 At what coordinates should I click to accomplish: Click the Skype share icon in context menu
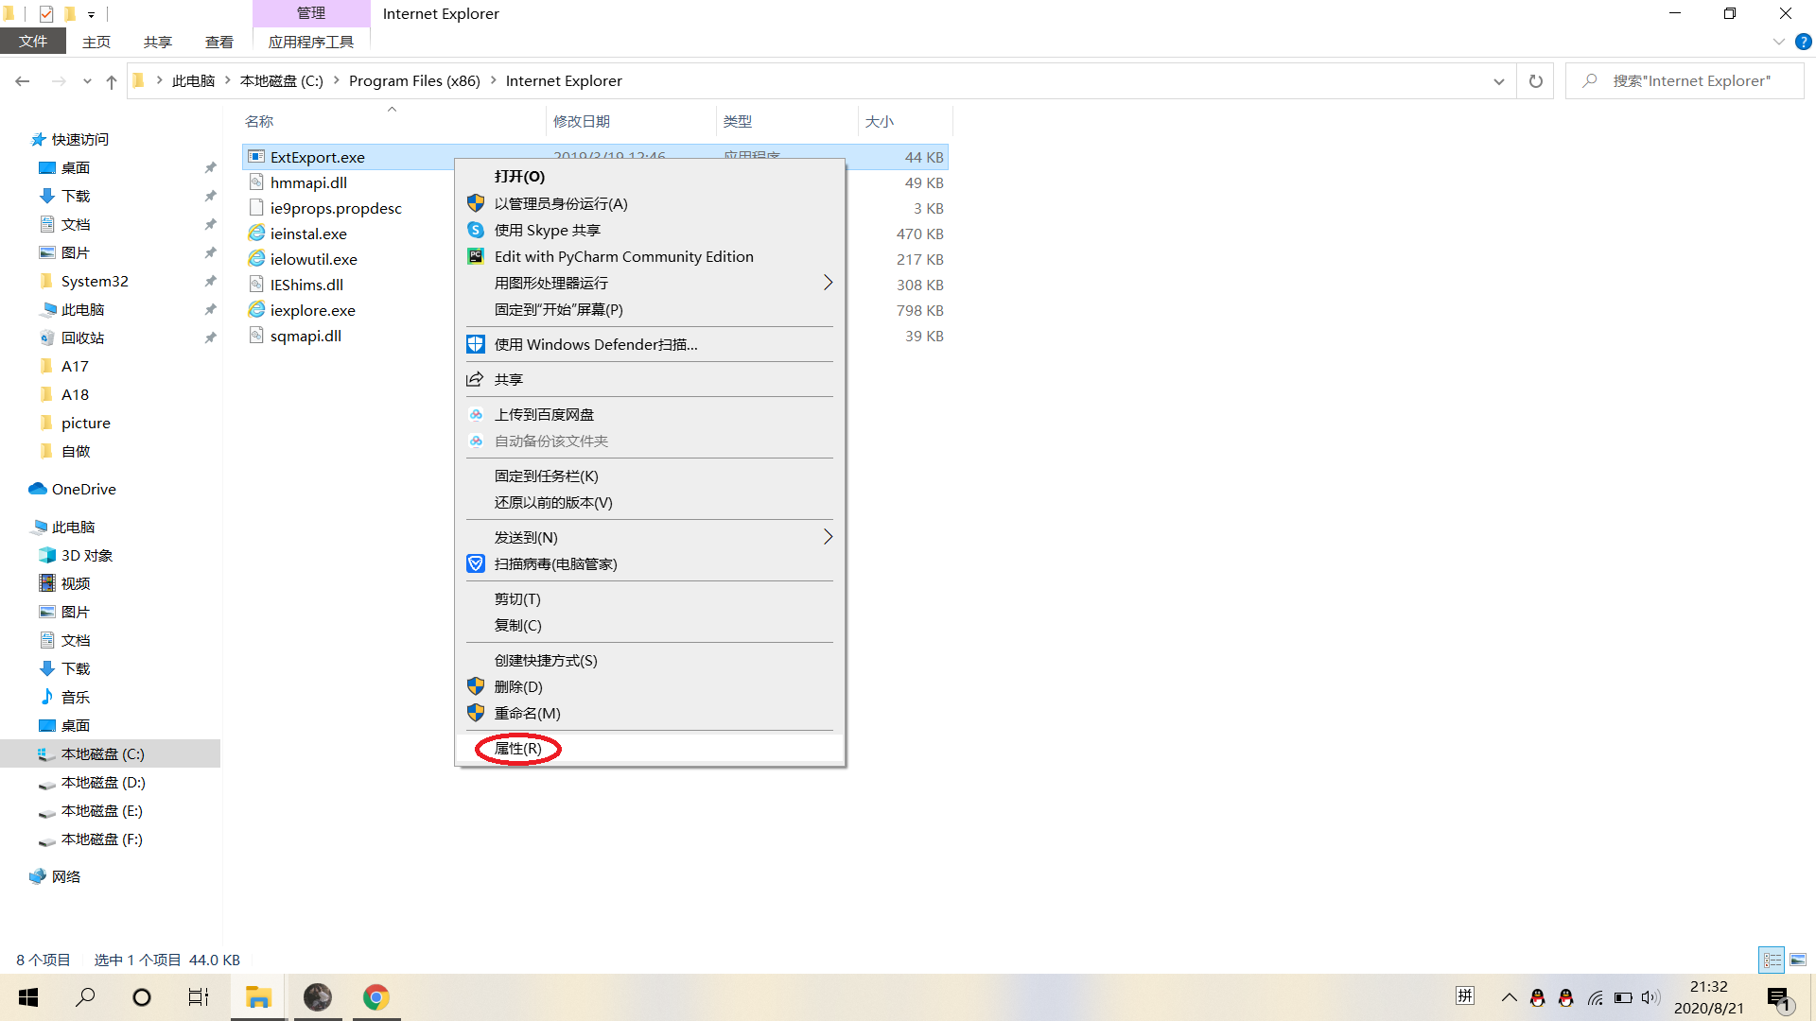(476, 230)
